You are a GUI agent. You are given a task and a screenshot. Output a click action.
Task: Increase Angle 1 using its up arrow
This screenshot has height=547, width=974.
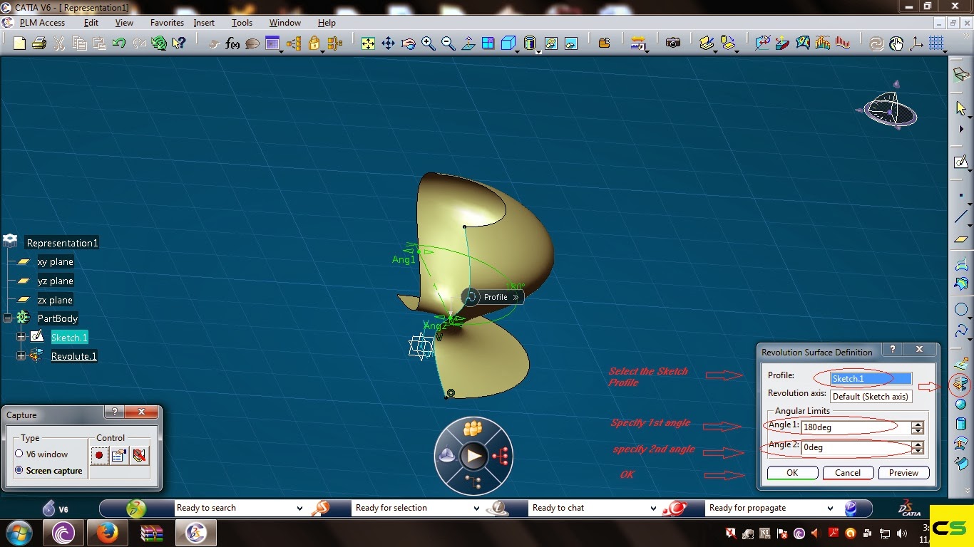[x=918, y=423]
